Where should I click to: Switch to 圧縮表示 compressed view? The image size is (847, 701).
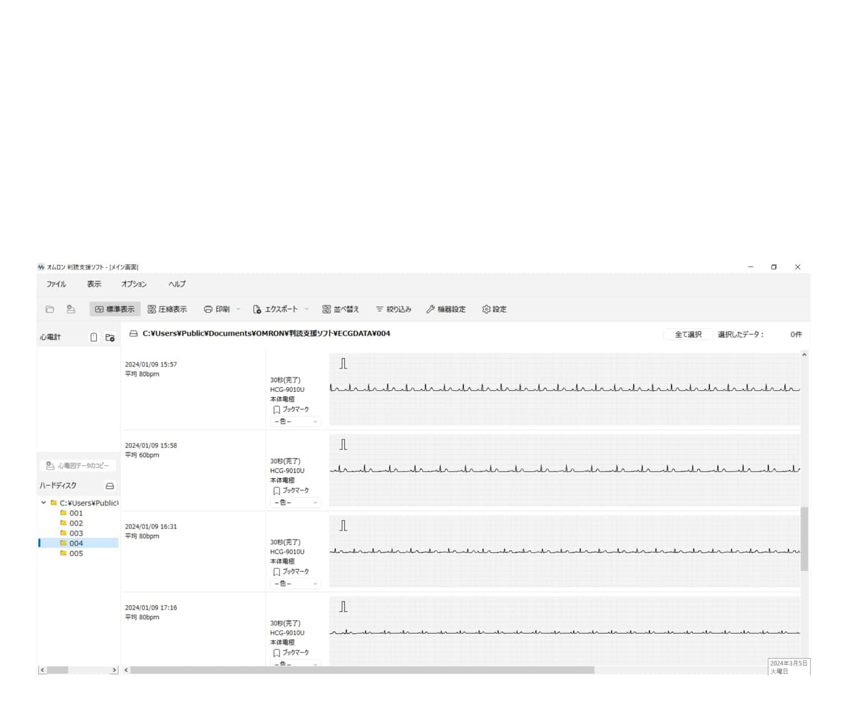click(x=168, y=309)
